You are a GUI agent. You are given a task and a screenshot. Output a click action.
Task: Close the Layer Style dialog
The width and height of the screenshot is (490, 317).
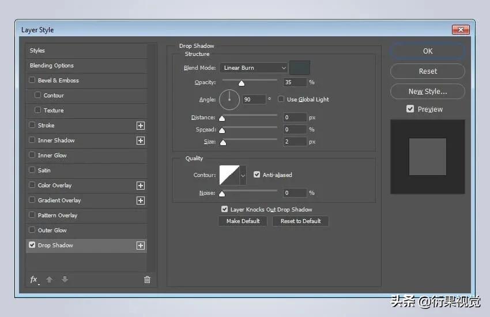pos(461,29)
